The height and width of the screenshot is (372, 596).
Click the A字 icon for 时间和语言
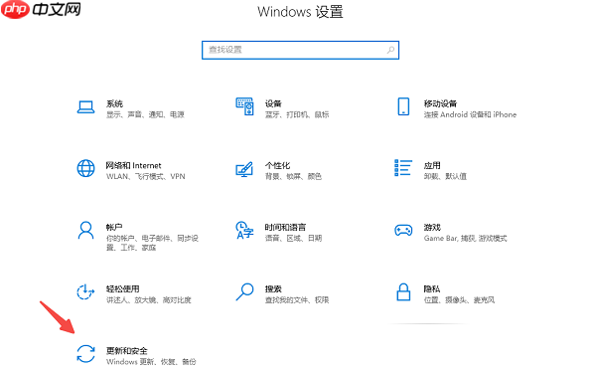[x=244, y=230]
